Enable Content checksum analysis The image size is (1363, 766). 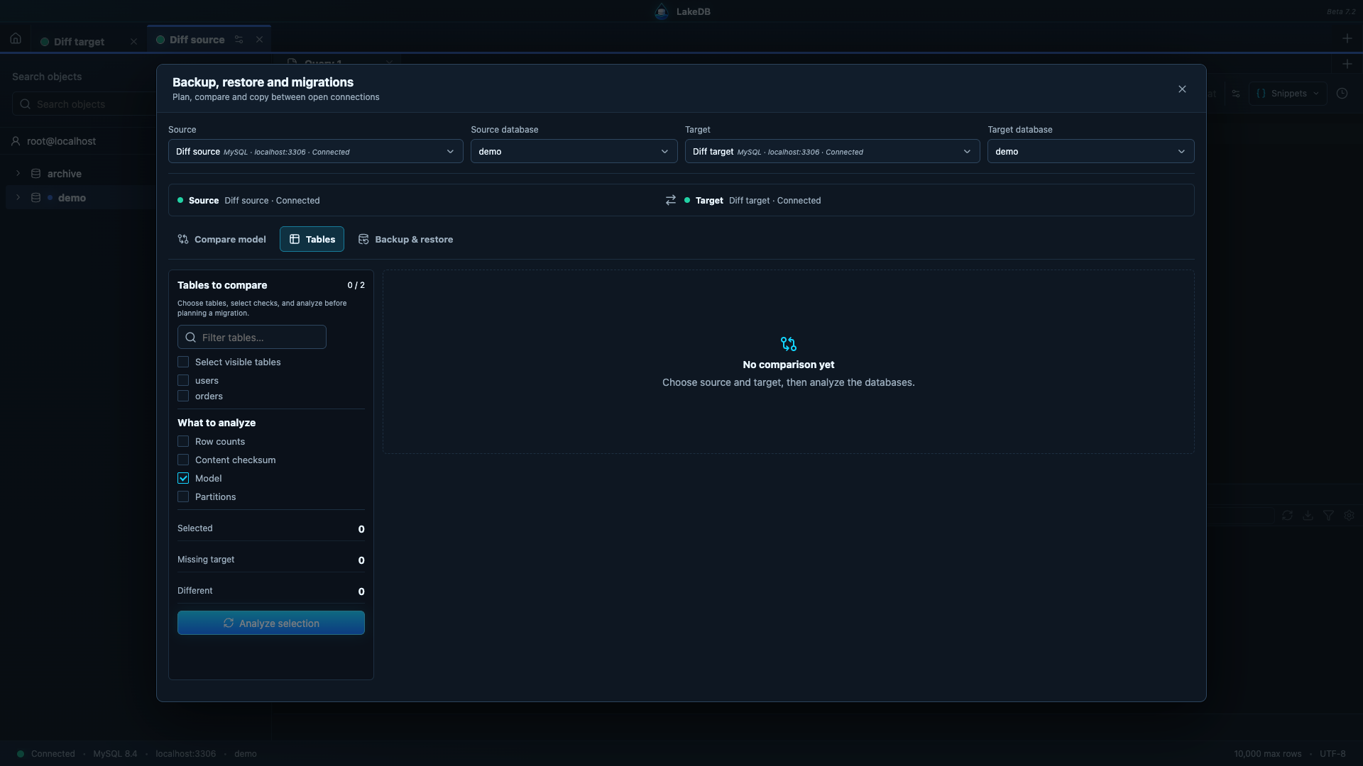[183, 460]
